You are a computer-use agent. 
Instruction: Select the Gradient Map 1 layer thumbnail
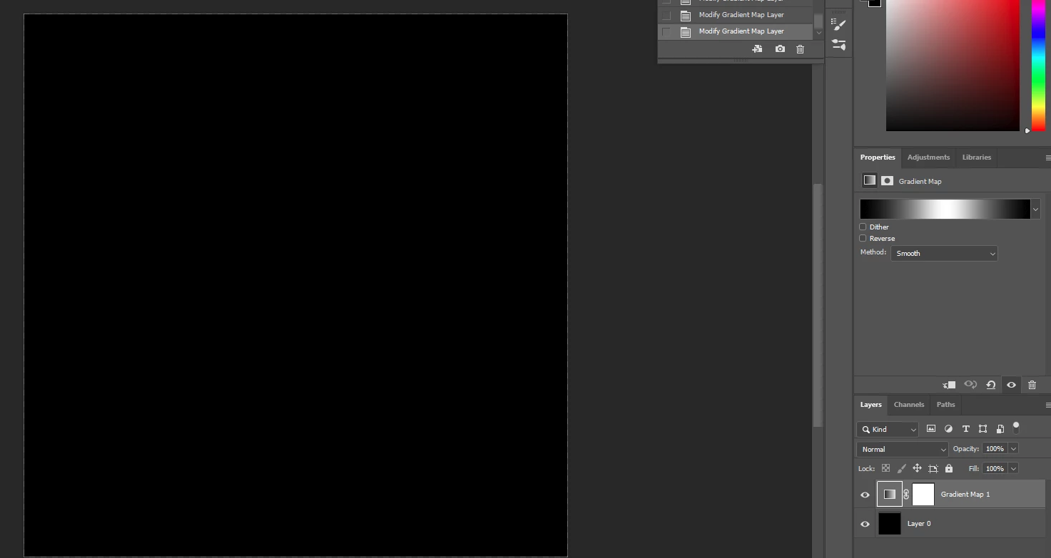(889, 494)
